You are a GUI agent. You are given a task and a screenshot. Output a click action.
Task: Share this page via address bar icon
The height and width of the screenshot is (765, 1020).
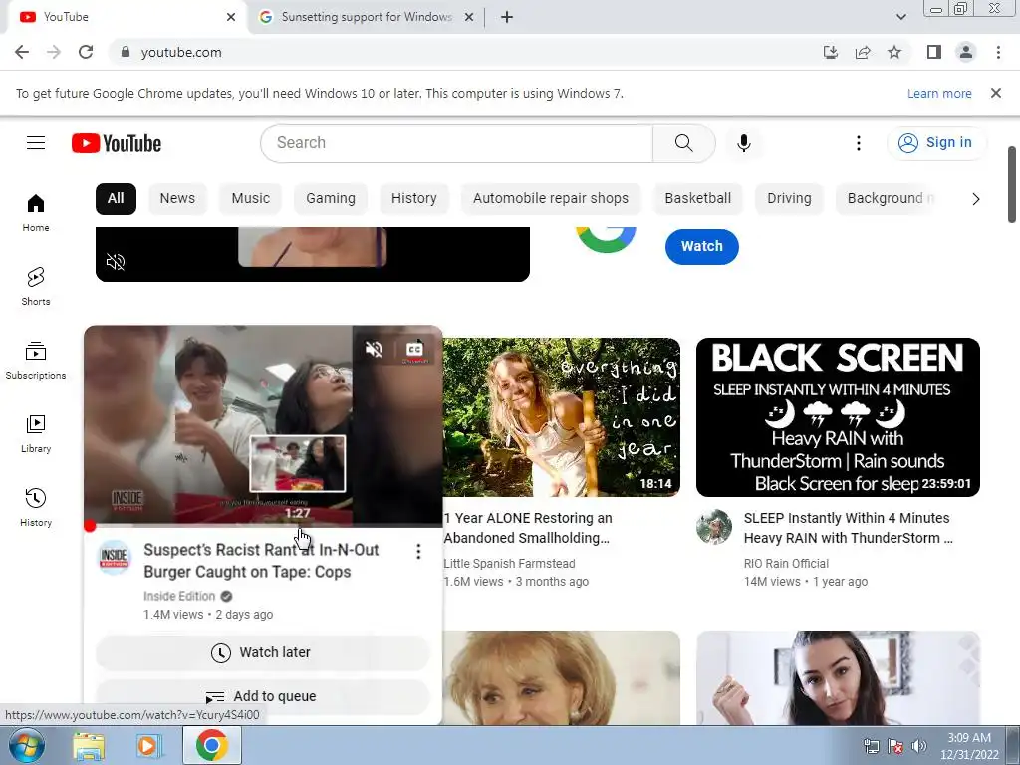pyautogui.click(x=863, y=52)
